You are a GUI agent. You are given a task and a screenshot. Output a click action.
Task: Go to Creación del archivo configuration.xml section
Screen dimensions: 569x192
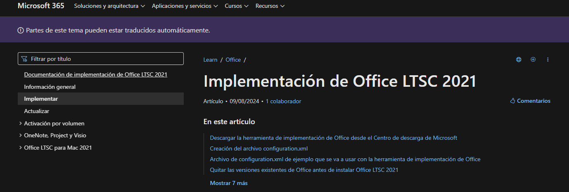click(x=258, y=148)
